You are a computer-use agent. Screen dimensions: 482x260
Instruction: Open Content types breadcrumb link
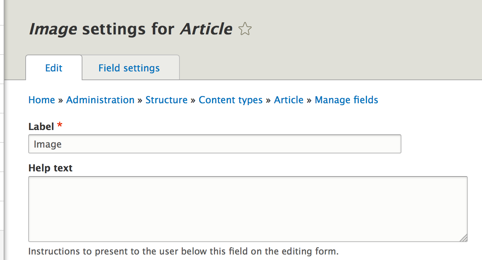click(230, 100)
